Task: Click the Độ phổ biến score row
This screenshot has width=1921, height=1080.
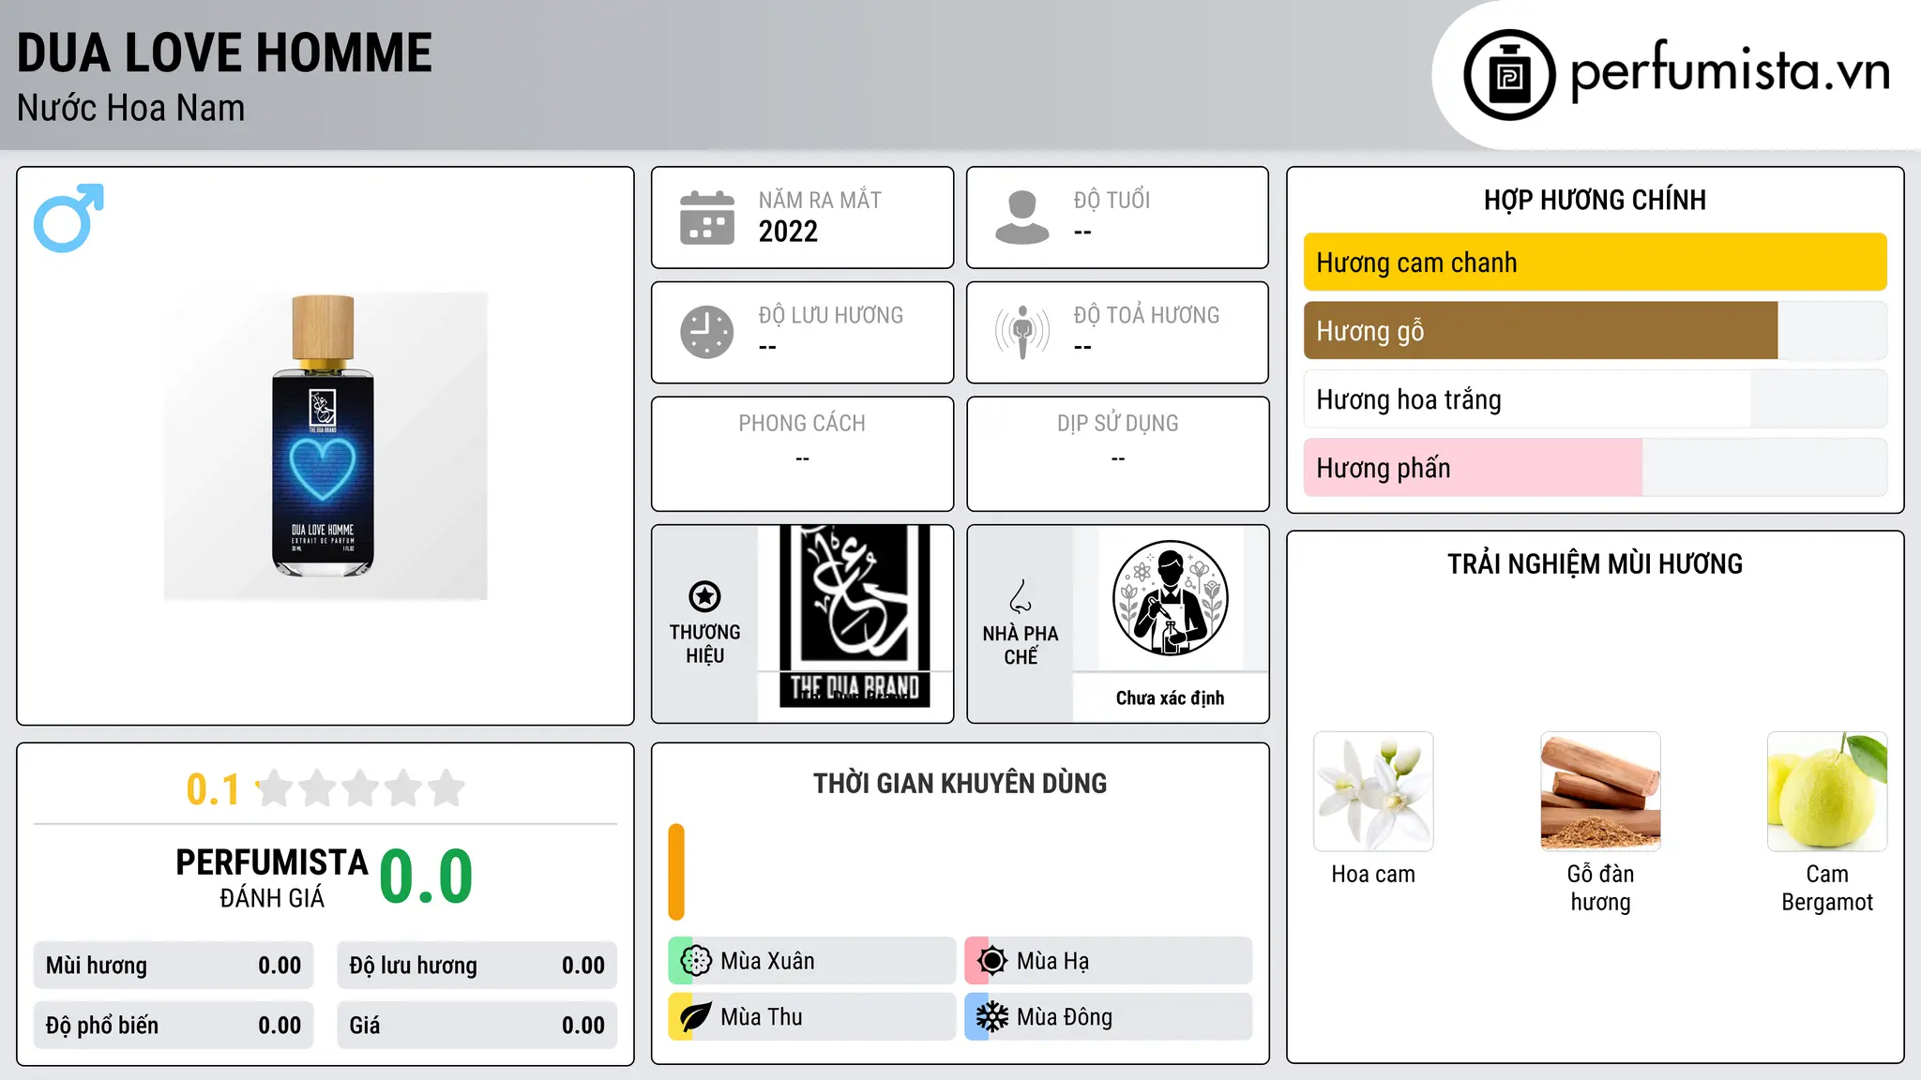Action: 174,1026
